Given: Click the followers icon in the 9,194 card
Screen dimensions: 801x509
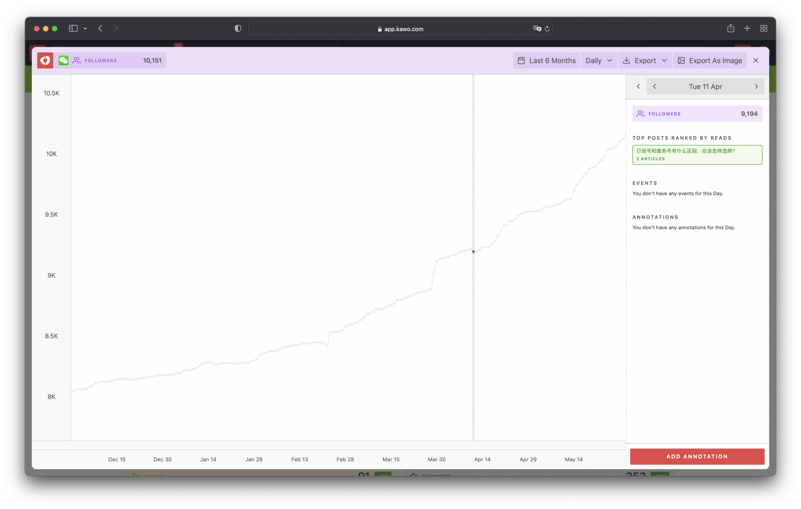Looking at the screenshot, I should (x=640, y=113).
